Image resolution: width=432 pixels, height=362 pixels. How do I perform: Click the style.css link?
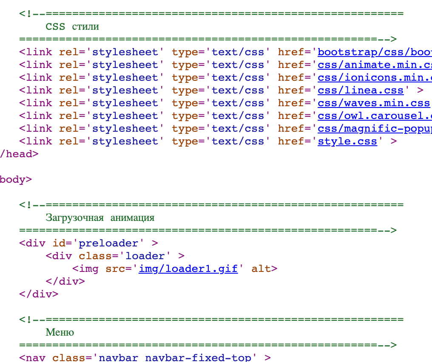pyautogui.click(x=347, y=141)
